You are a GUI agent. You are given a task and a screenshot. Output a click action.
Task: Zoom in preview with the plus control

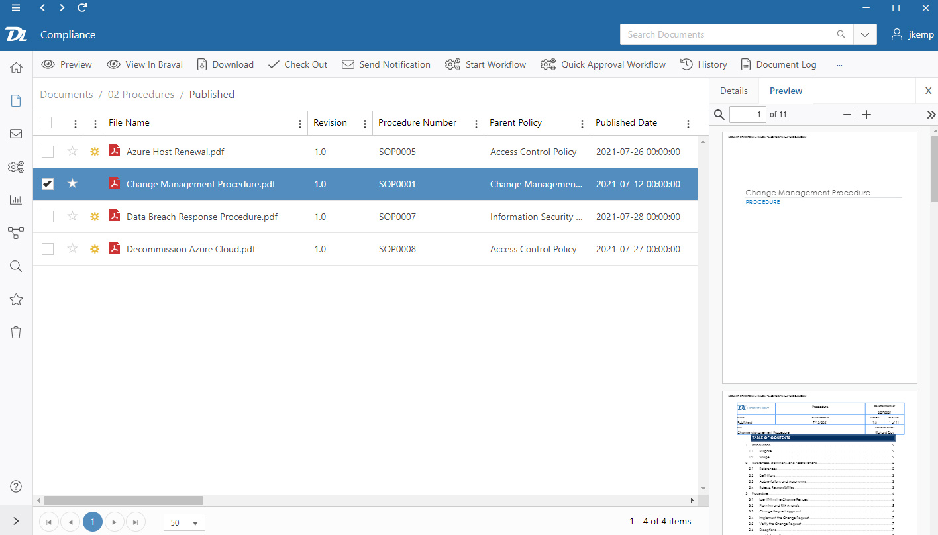(866, 114)
